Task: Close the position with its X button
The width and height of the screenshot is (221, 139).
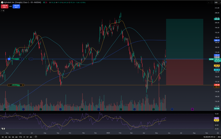Action: tap(22, 59)
